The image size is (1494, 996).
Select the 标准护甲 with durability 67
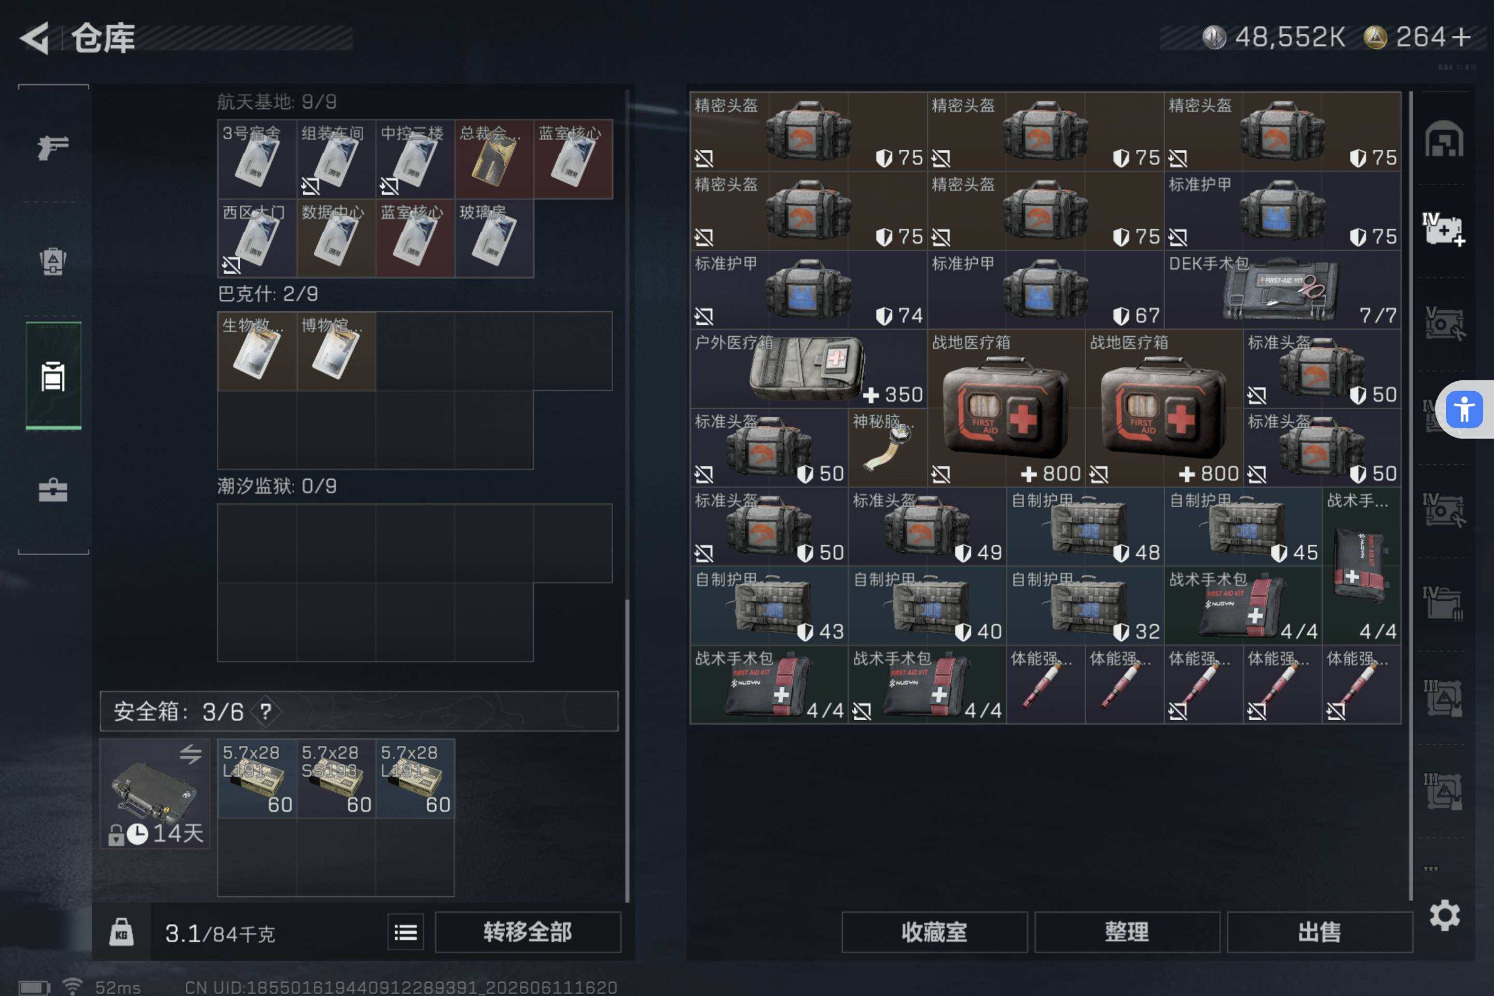coord(1046,290)
